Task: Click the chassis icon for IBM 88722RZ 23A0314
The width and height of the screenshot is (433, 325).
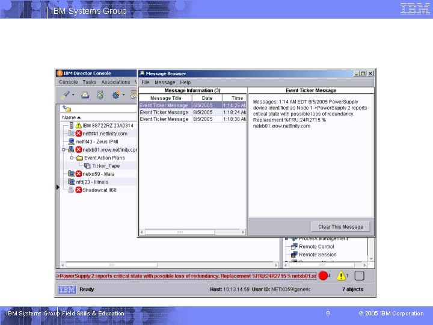Action: [71, 125]
